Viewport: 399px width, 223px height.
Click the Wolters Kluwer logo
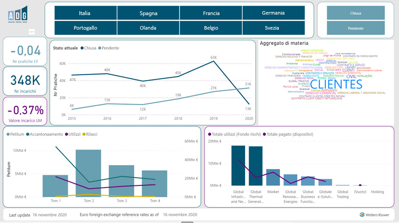[375, 215]
